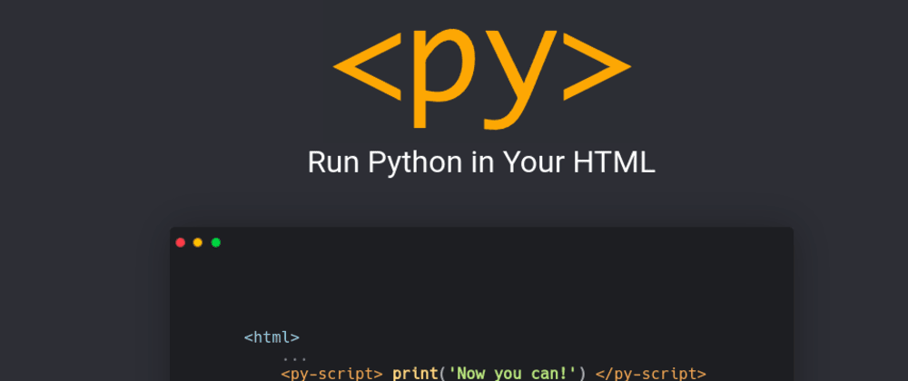Click the <html> tag in the code
Screen dimensions: 908x381
271,337
